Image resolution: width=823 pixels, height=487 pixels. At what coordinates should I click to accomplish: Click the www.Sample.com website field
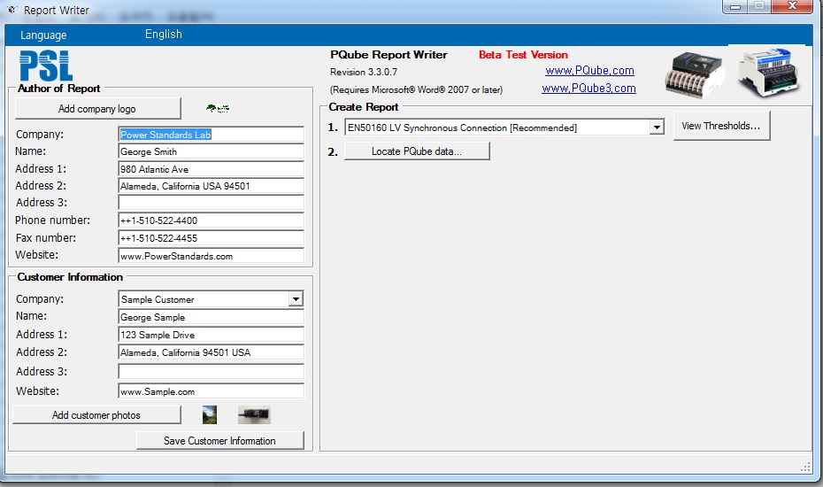point(211,391)
